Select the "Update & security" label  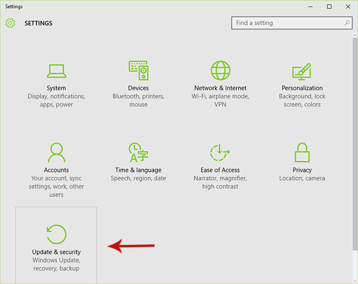[56, 252]
